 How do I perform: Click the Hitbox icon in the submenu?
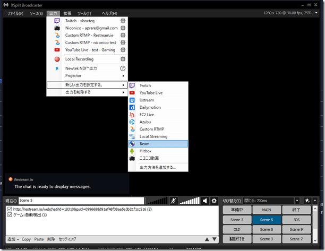click(132, 151)
